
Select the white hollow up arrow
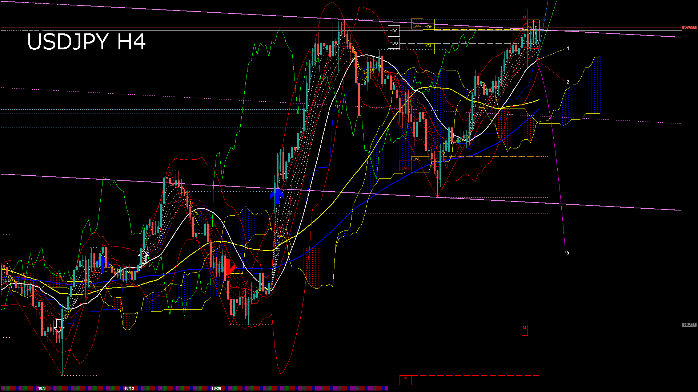click(x=144, y=257)
